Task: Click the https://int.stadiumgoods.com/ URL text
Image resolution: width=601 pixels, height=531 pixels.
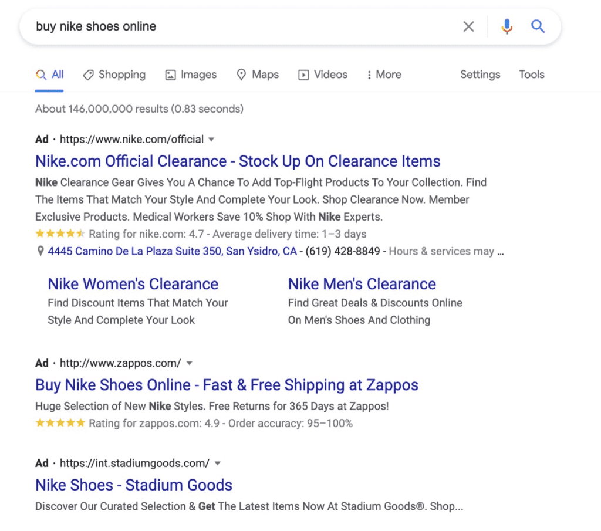Action: 134,464
